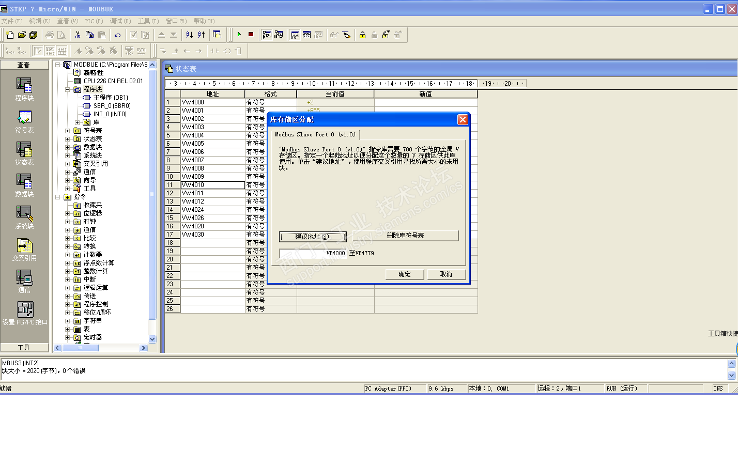
Task: Select the Modbus Slave Port 0 (v1.0) tab
Action: pos(315,134)
